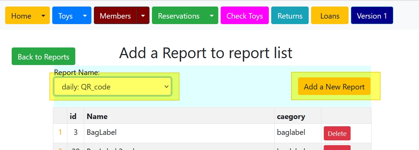Click the Version 1 button
The height and width of the screenshot is (150, 419).
pos(372,15)
